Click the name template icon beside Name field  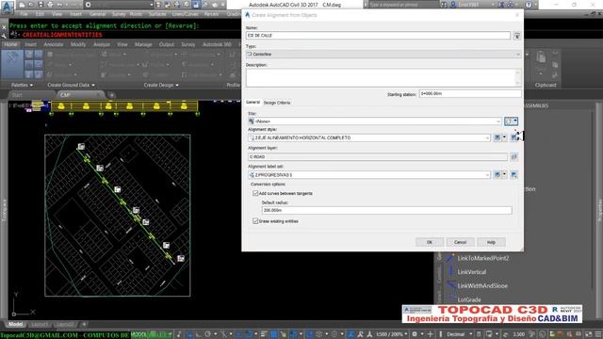[x=517, y=36]
